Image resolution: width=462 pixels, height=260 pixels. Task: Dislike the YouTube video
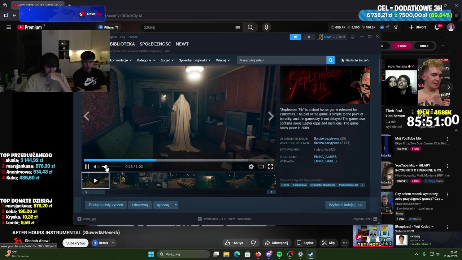253,243
